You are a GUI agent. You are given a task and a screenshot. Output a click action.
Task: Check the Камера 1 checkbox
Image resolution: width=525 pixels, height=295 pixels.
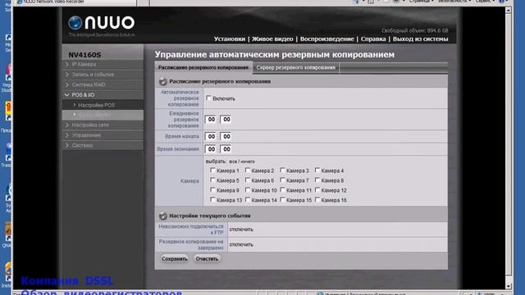[212, 170]
